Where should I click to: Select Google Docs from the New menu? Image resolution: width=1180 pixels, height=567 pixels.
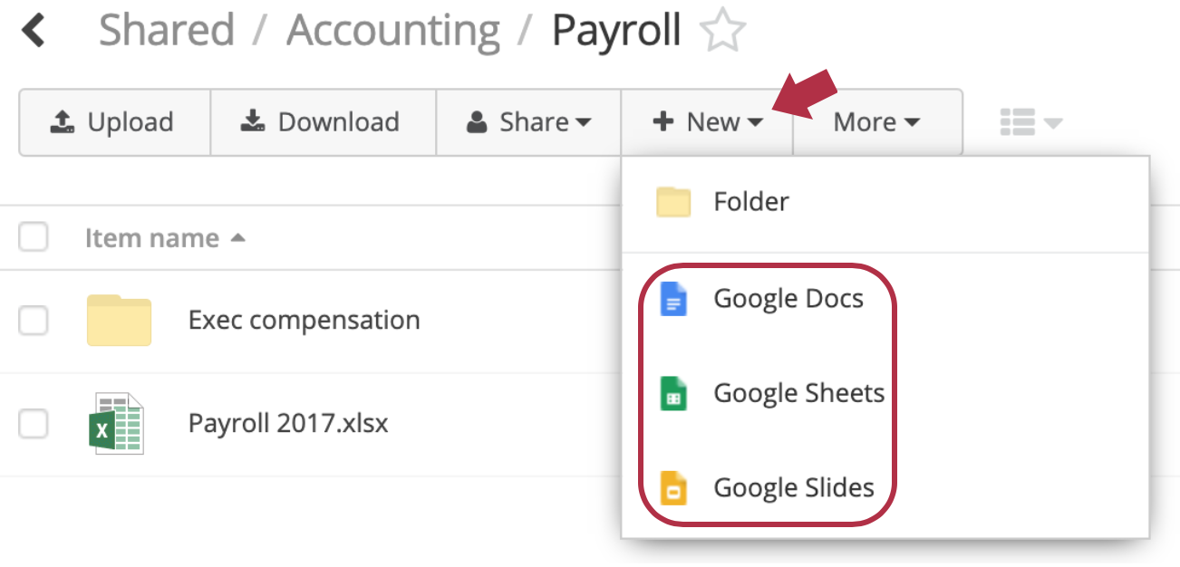pyautogui.click(x=788, y=298)
